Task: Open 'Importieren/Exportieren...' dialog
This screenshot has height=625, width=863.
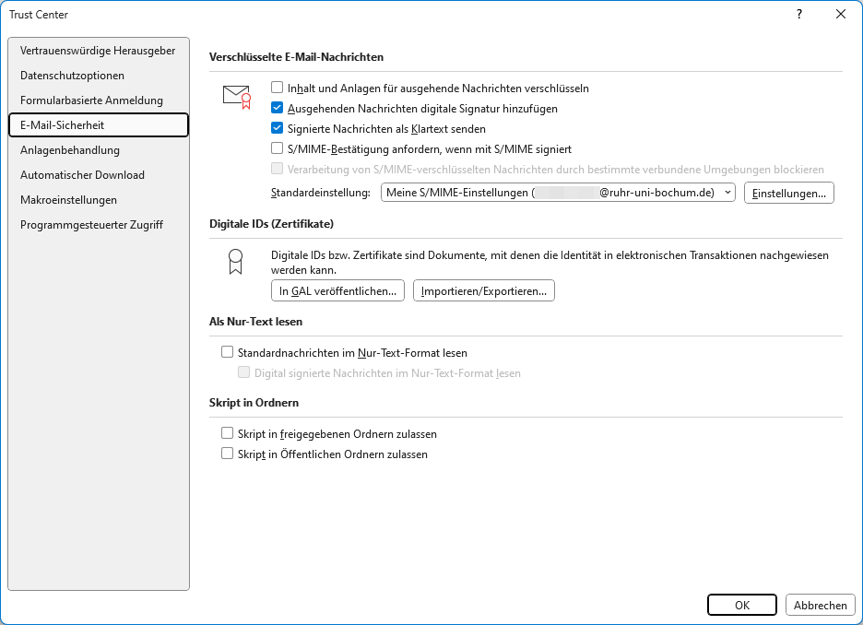Action: coord(483,291)
